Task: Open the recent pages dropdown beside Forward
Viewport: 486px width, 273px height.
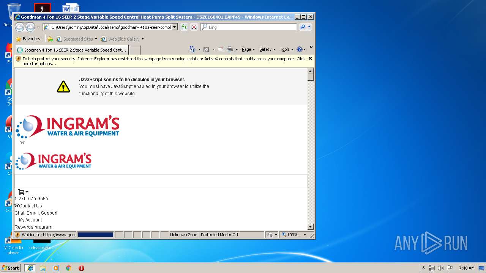Action: coord(38,27)
